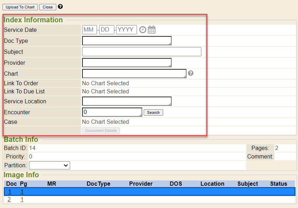Click the Encounter number field
This screenshot has height=208, width=298.
(x=112, y=112)
